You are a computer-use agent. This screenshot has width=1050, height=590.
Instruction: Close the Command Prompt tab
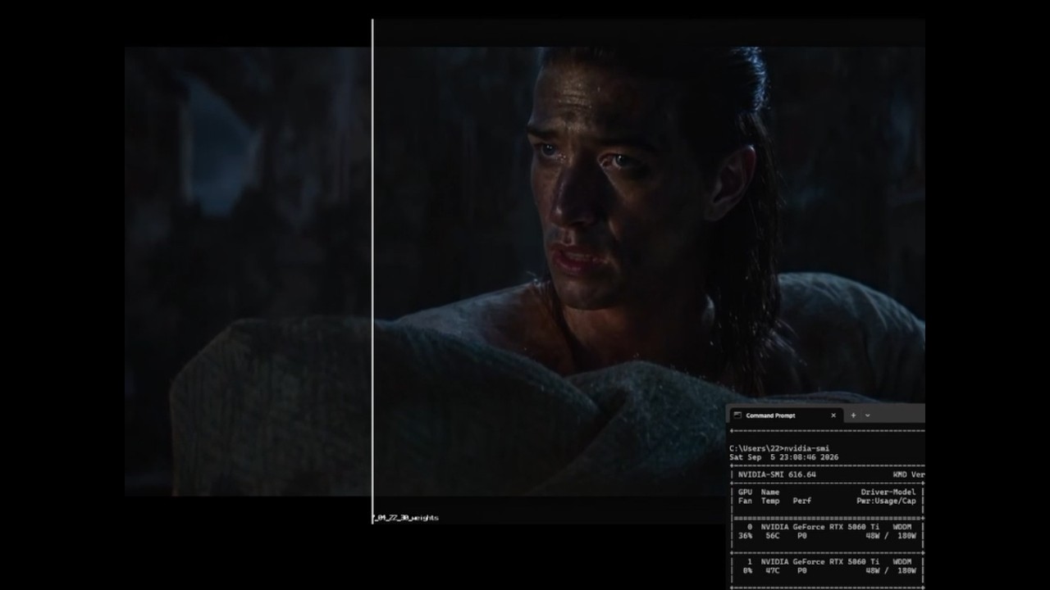[x=833, y=415]
